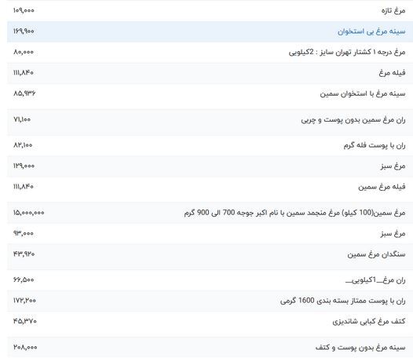Select 'مرغ درجه ۱ کشتار تهران' row name

coord(347,52)
